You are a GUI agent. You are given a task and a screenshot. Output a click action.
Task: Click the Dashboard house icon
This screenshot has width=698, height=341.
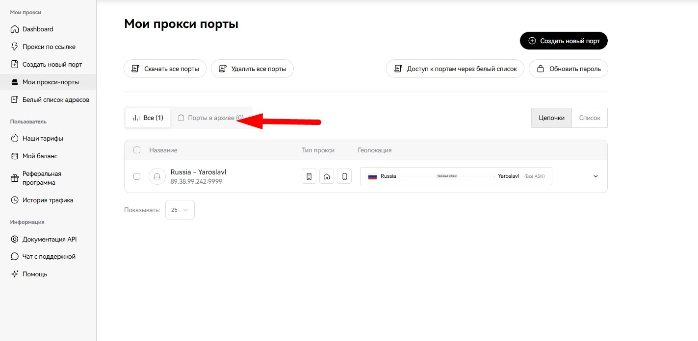14,29
